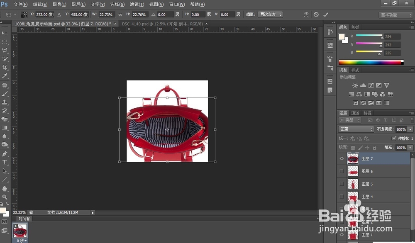Viewport: 415px width, 243px height.
Task: Show layer 图层 5 visibility box
Action: pyautogui.click(x=342, y=184)
